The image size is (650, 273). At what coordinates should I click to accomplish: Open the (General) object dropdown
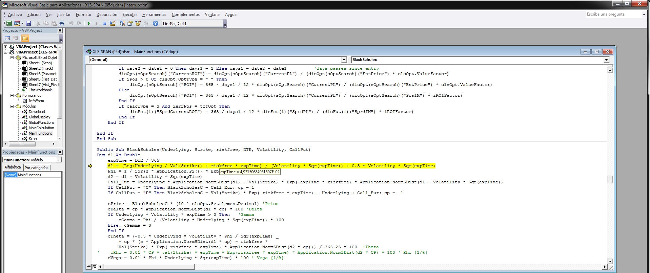tap(344, 60)
